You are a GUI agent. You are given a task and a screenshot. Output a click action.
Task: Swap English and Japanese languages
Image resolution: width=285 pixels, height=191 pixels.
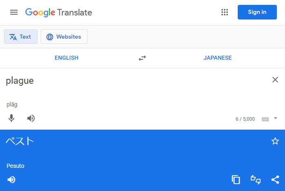pos(142,58)
